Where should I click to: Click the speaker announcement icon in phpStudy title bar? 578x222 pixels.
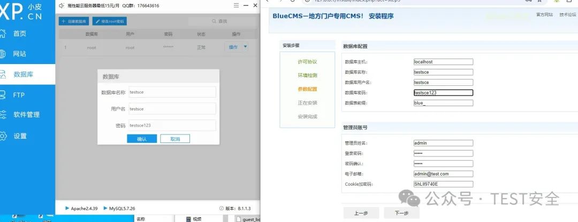[x=62, y=5]
